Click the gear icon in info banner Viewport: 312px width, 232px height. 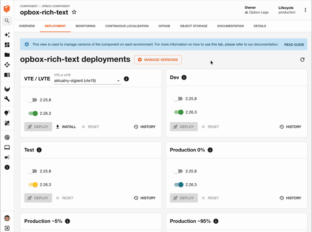click(26, 44)
